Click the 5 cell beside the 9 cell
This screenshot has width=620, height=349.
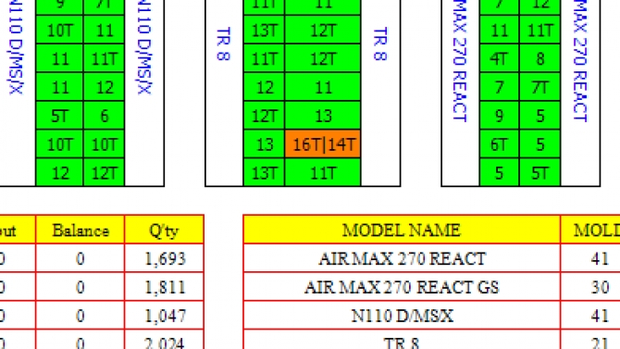point(539,116)
